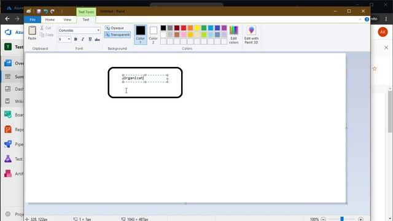Image resolution: width=393 pixels, height=221 pixels.
Task: Click inside the Organizat text box
Action: click(145, 78)
